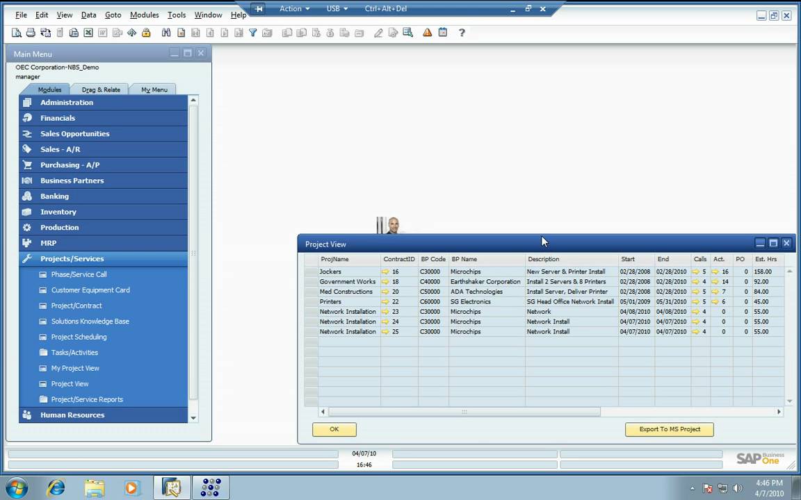The height and width of the screenshot is (500, 801).
Task: Click the Export to Excel icon
Action: pyautogui.click(x=88, y=33)
